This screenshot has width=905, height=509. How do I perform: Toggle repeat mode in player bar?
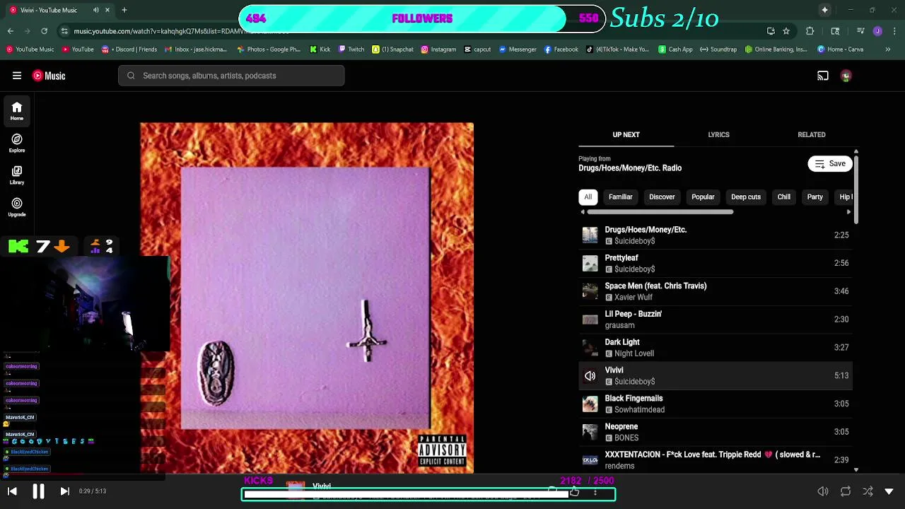(x=846, y=491)
